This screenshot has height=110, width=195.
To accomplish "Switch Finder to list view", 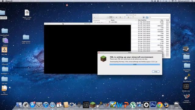I will 111,17.
